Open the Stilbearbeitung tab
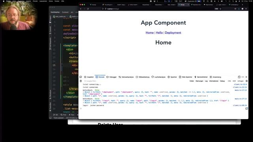This screenshot has width=253, height=142. (142, 77)
